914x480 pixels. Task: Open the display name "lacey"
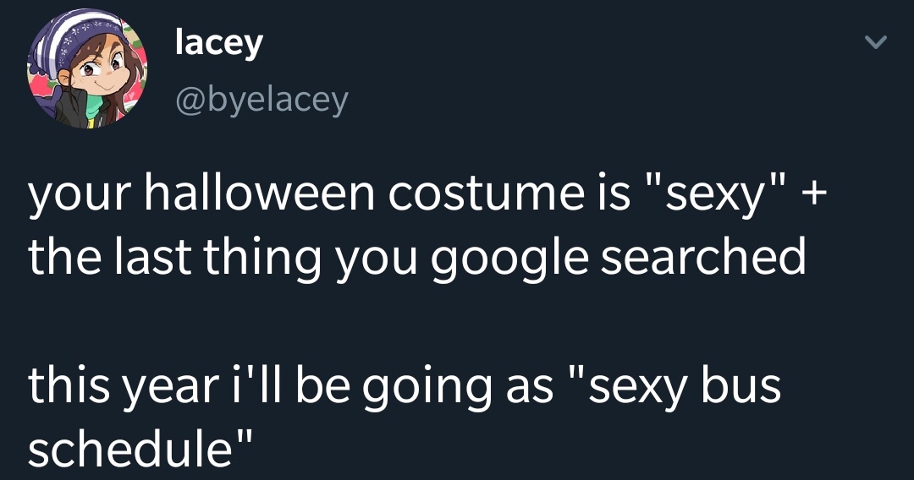click(218, 45)
